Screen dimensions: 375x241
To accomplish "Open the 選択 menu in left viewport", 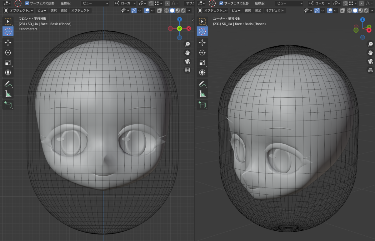I will [54, 11].
